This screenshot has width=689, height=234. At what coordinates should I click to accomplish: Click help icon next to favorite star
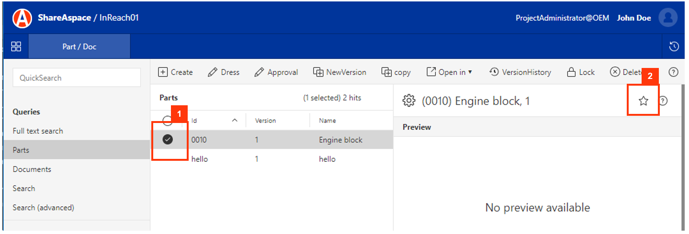click(663, 101)
